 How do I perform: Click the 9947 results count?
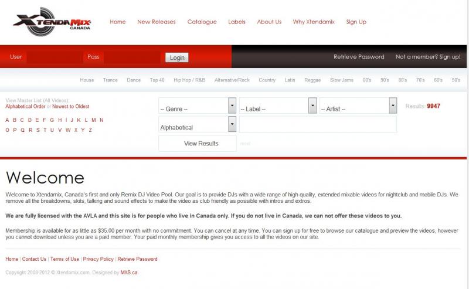(x=433, y=106)
